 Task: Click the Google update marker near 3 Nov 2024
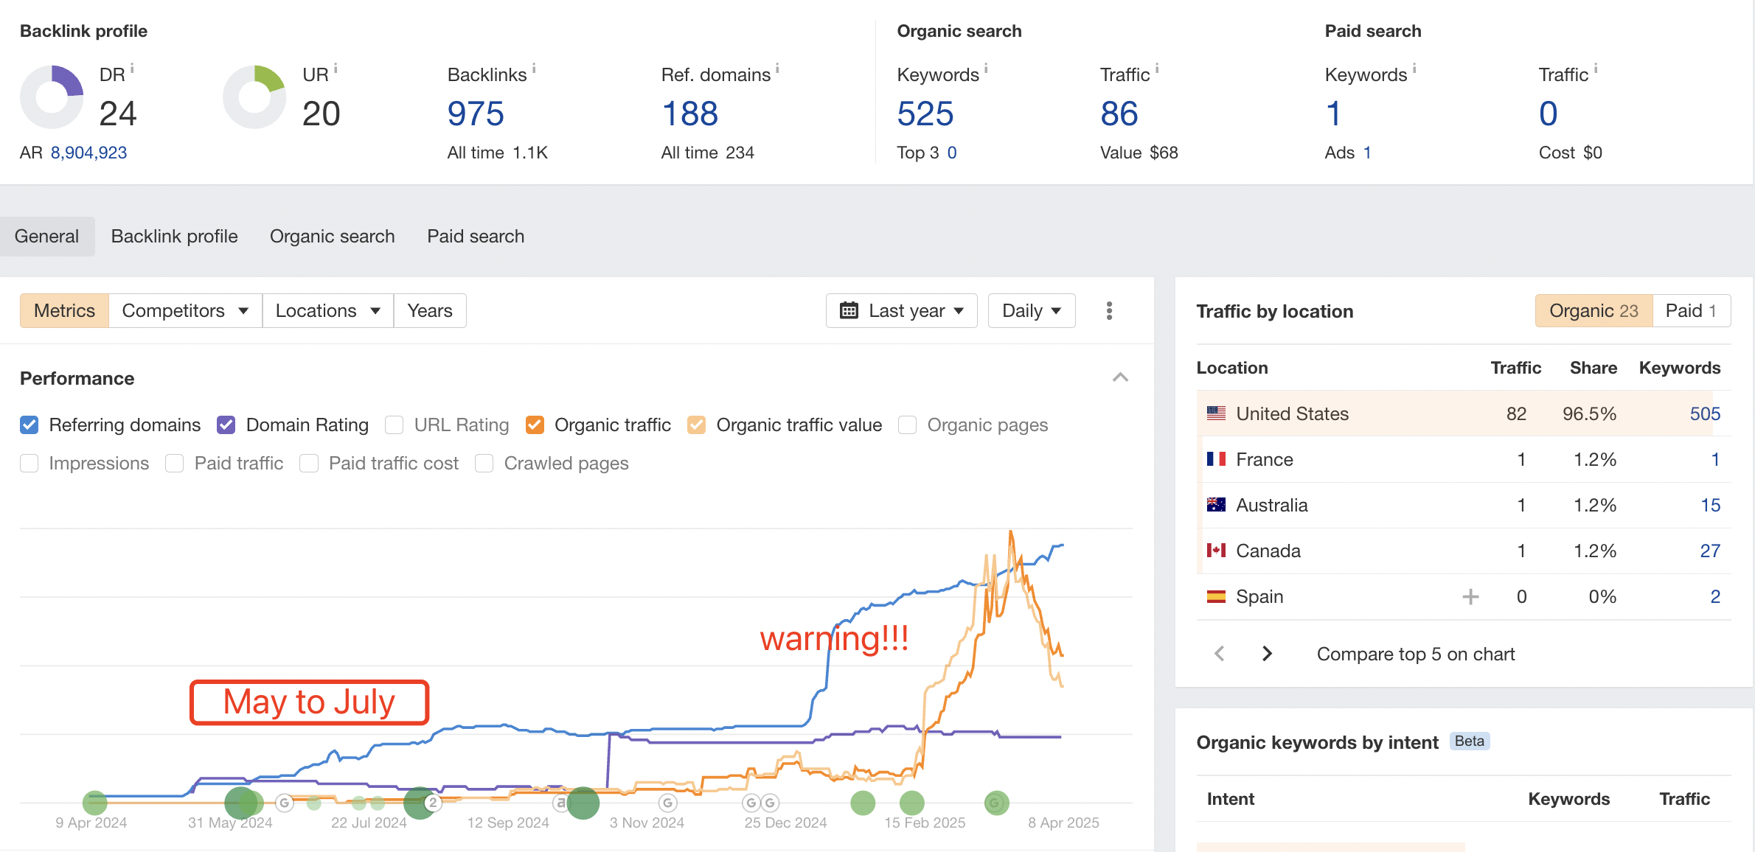[667, 803]
